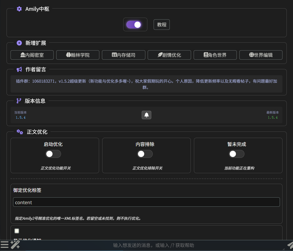Click the send message paper plane icon
Image resolution: width=293 pixels, height=251 pixels.
click(289, 245)
